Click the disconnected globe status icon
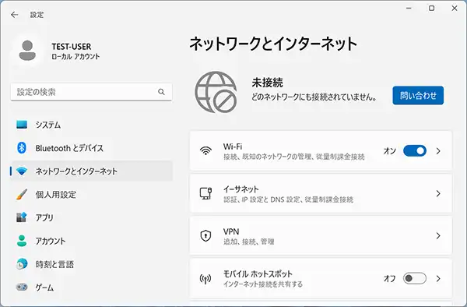This screenshot has width=467, height=307. [x=216, y=92]
